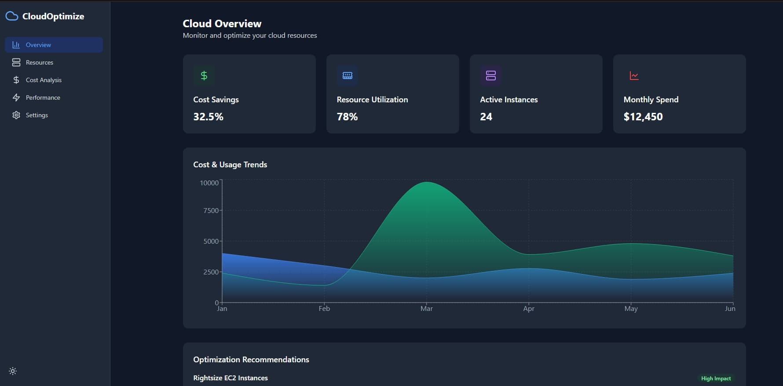Select the Active Instances value 24

pyautogui.click(x=486, y=117)
